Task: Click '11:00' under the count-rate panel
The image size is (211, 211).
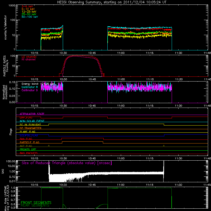Action: coord(121,53)
